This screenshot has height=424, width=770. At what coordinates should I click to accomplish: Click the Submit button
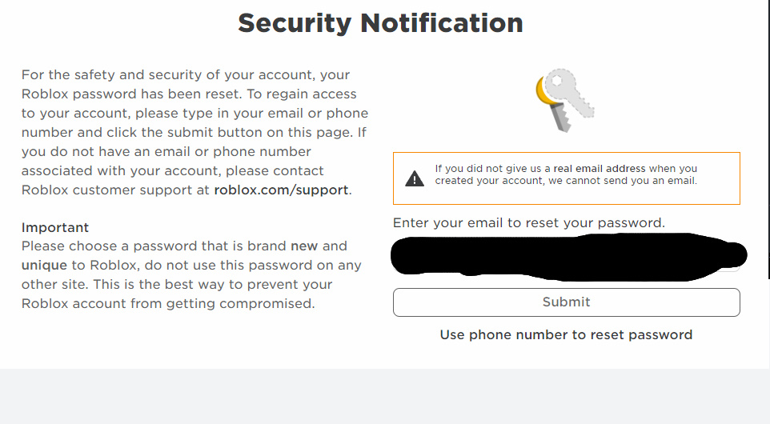566,302
